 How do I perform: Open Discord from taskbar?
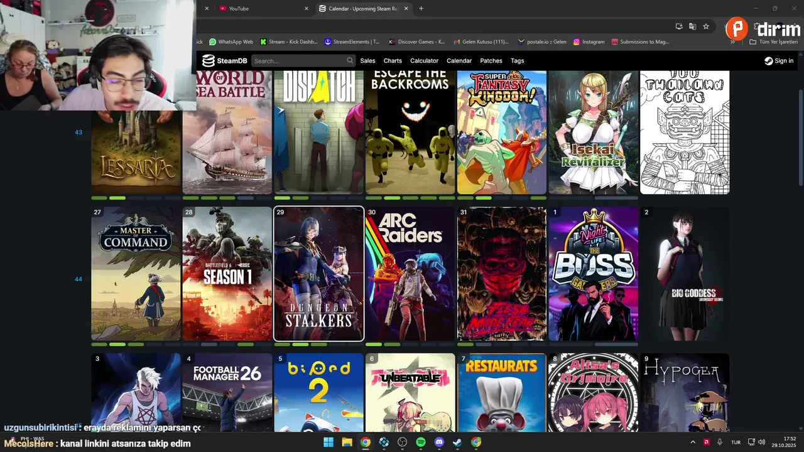[439, 442]
